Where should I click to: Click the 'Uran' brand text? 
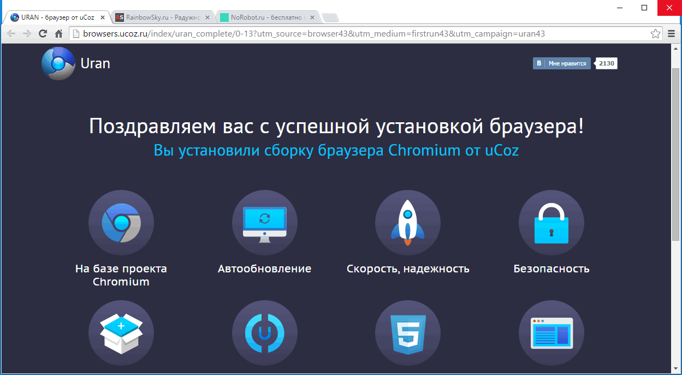[96, 63]
